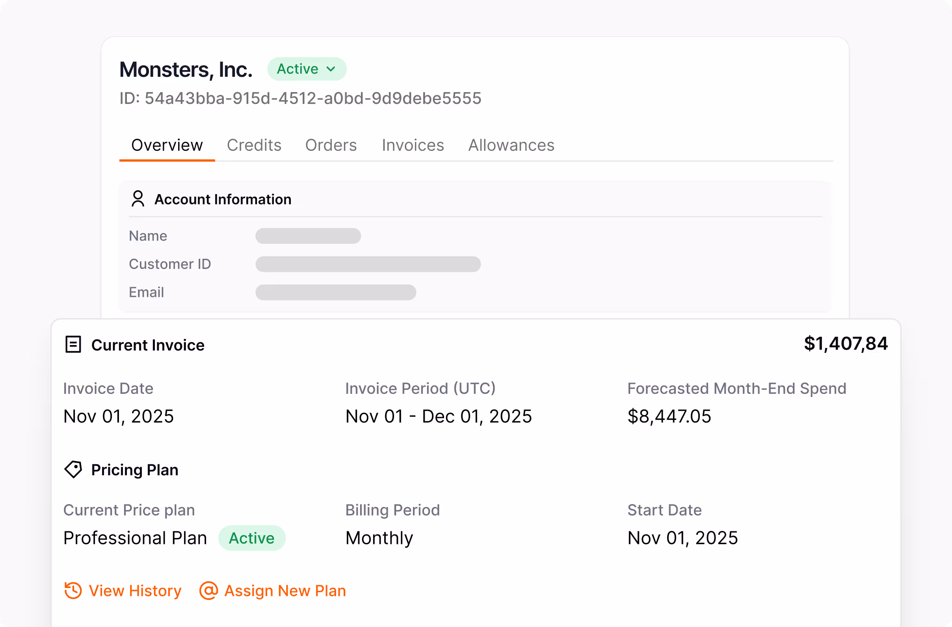Click the Account Information person icon

(x=138, y=199)
